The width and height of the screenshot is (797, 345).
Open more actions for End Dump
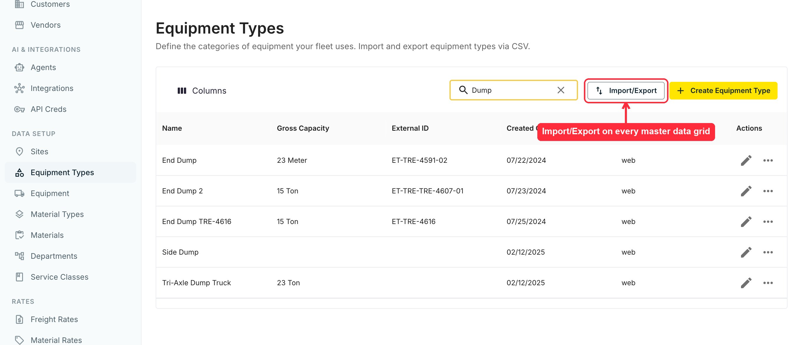tap(768, 161)
